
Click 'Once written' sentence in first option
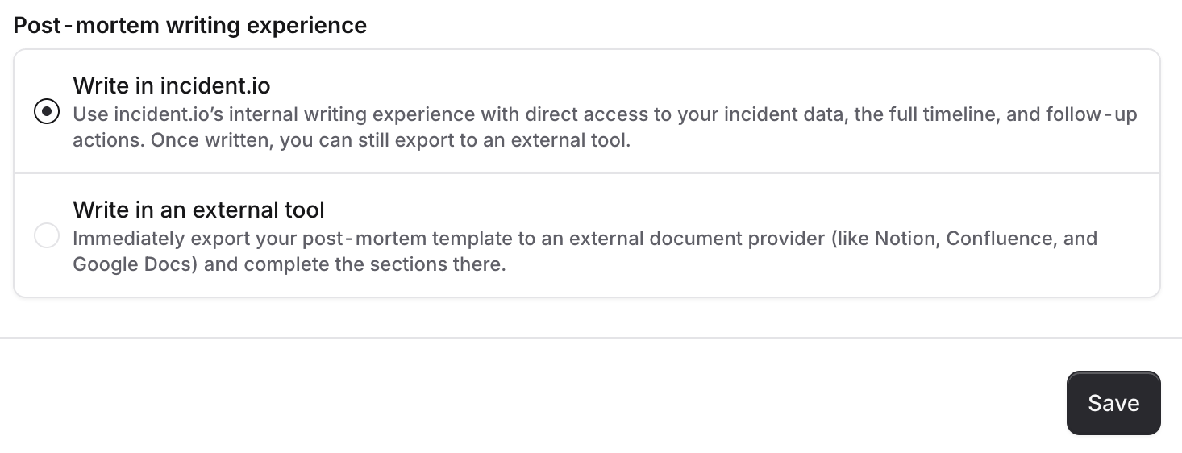click(180, 140)
